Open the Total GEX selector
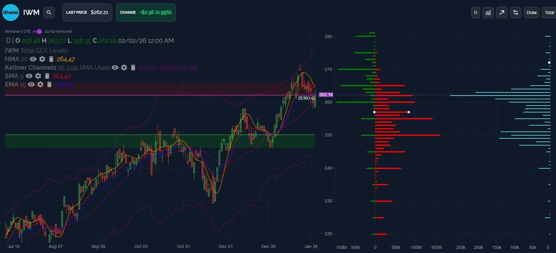The height and width of the screenshot is (253, 556). coord(549,12)
